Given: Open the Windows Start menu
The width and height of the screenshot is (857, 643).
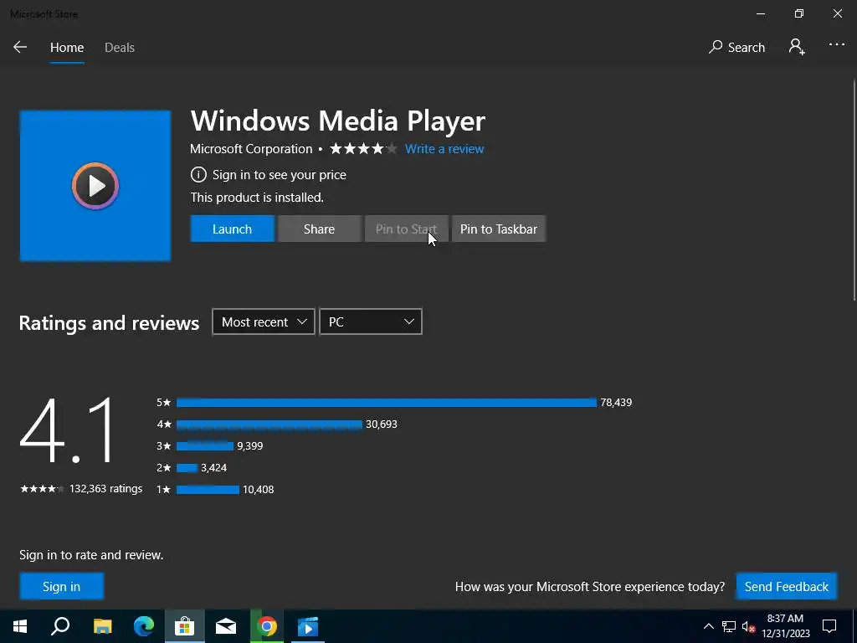Looking at the screenshot, I should [20, 626].
